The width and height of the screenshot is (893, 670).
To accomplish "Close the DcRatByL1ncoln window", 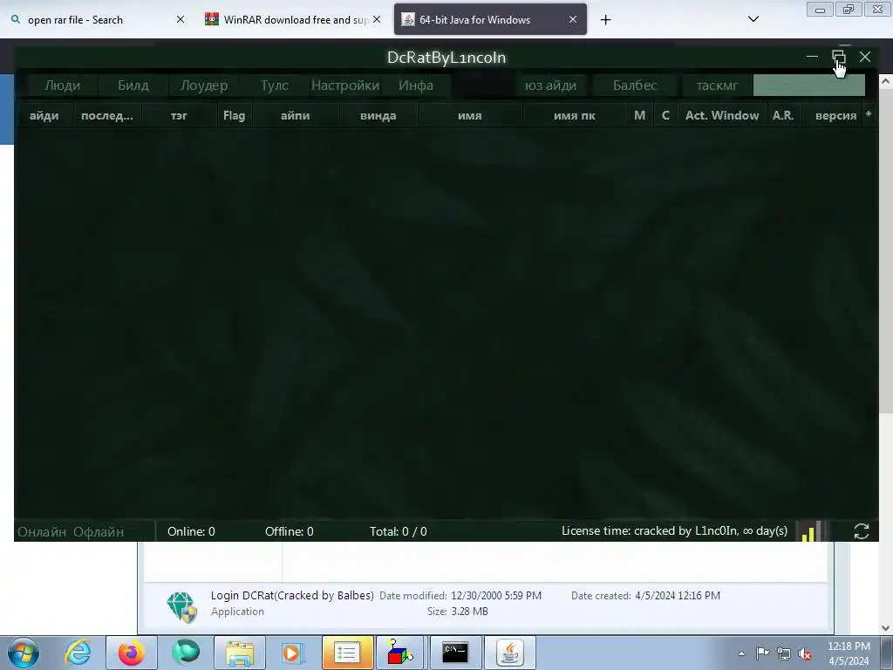I will [865, 57].
